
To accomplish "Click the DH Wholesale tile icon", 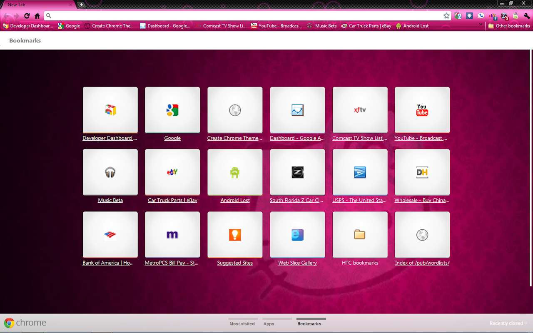I will tap(422, 172).
